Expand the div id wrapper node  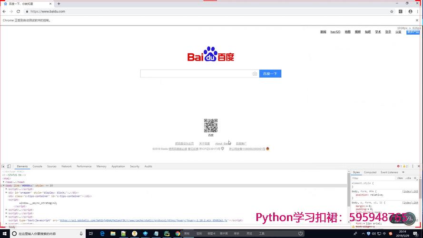pyautogui.click(x=6, y=193)
